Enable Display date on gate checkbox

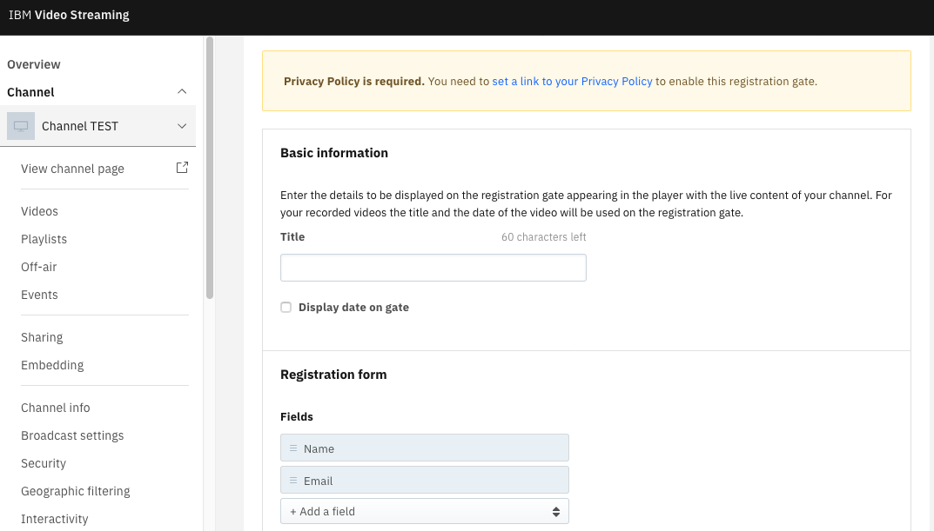[286, 308]
